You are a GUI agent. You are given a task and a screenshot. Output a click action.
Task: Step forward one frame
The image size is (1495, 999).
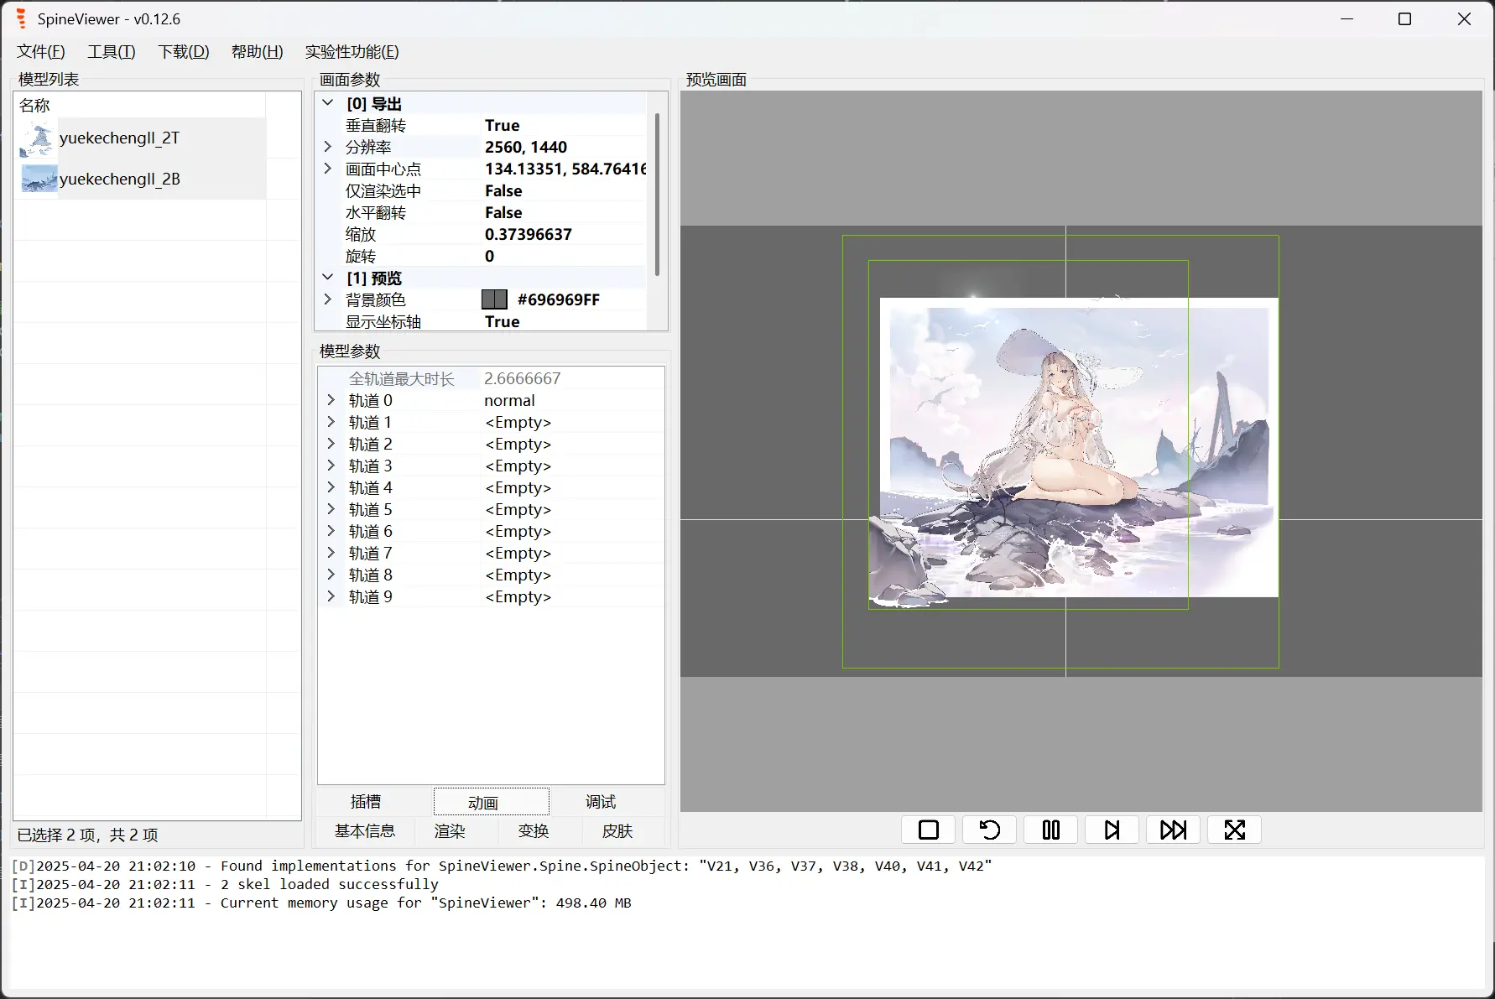click(x=1111, y=829)
